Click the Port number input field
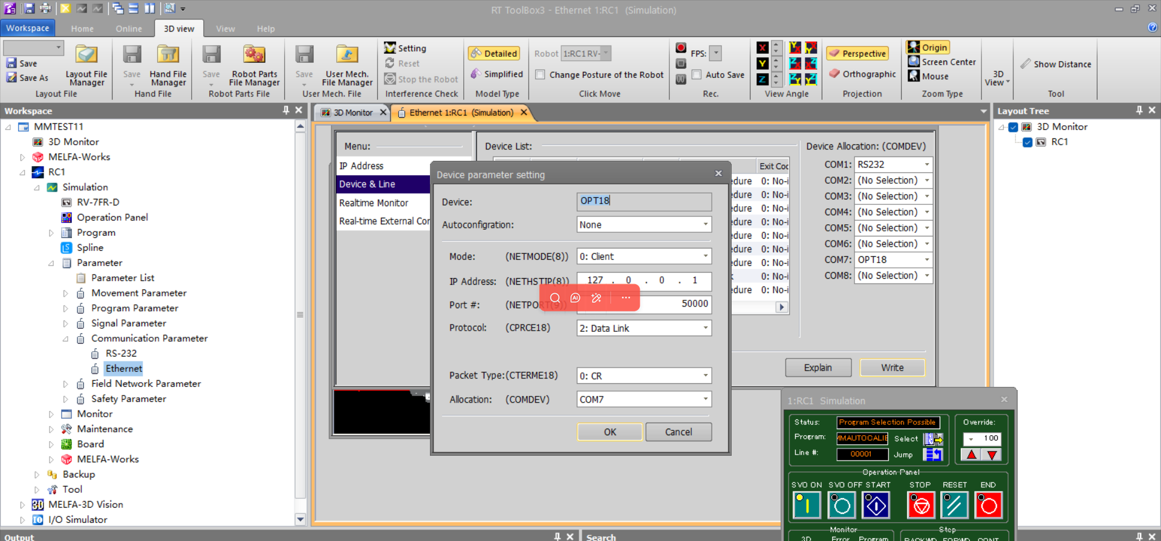The height and width of the screenshot is (541, 1161). click(644, 304)
